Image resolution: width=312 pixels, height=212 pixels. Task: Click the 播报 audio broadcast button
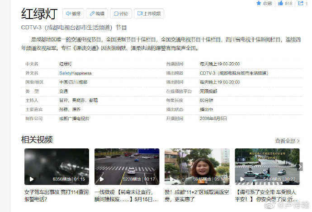pos(72,14)
